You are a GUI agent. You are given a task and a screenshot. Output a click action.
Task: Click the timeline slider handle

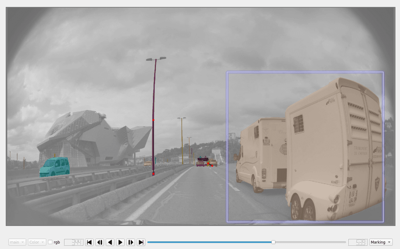point(273,242)
